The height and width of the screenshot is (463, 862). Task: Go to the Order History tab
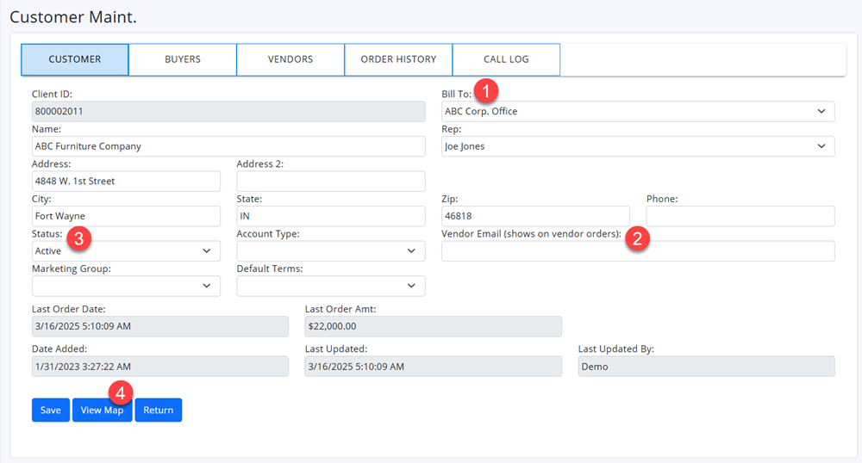tap(398, 59)
